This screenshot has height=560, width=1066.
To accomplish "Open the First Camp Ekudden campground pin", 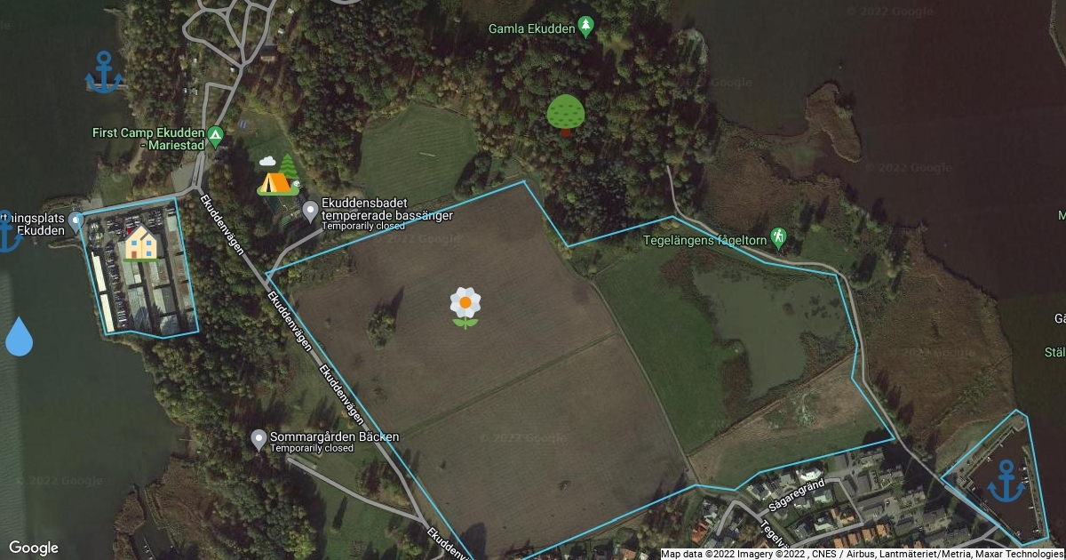I will click(215, 137).
